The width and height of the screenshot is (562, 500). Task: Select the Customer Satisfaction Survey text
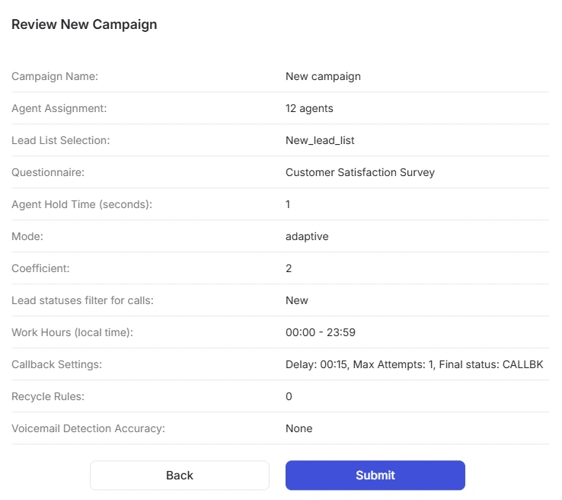point(360,172)
